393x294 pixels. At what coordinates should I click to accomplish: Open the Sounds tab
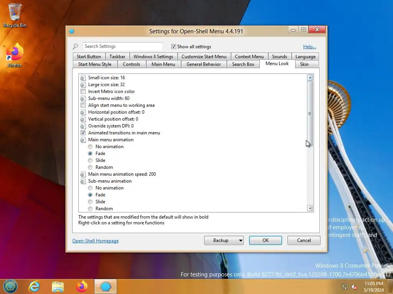[279, 57]
